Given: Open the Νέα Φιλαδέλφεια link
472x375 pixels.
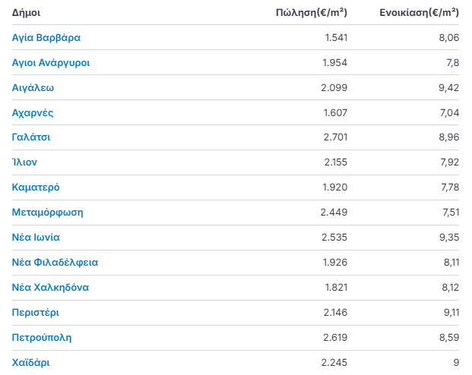Looking at the screenshot, I should [x=55, y=263].
